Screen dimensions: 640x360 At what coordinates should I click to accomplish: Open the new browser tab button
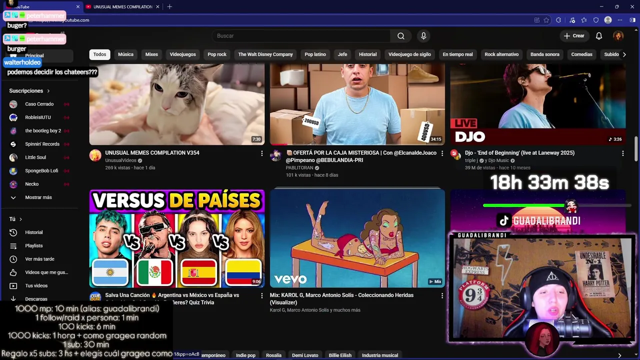click(169, 6)
